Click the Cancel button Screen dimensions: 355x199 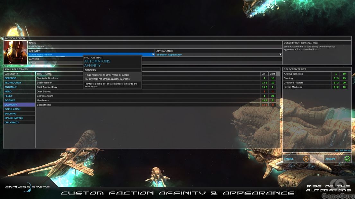click(x=296, y=159)
